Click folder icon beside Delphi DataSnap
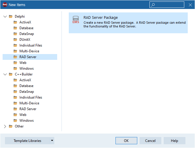Screen dimensions: 195x148 click(x=15, y=34)
